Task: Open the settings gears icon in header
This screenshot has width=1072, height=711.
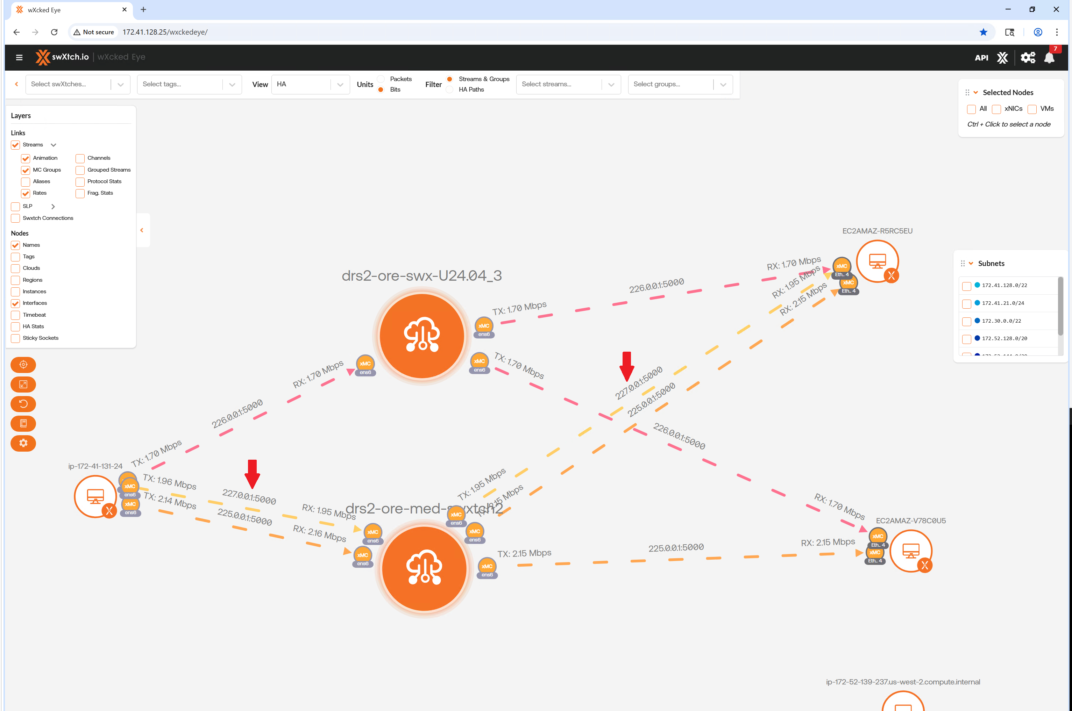Action: tap(1028, 58)
